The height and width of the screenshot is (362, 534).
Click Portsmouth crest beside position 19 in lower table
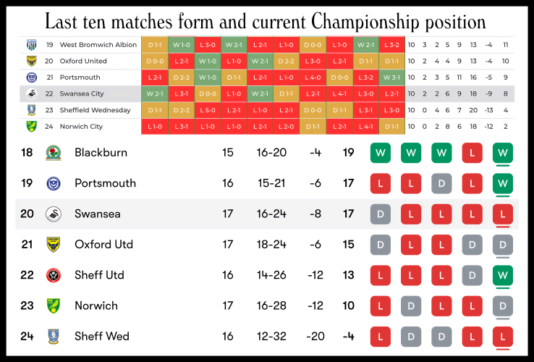pos(53,183)
